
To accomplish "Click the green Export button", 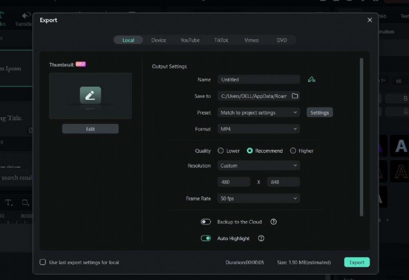I will 356,262.
